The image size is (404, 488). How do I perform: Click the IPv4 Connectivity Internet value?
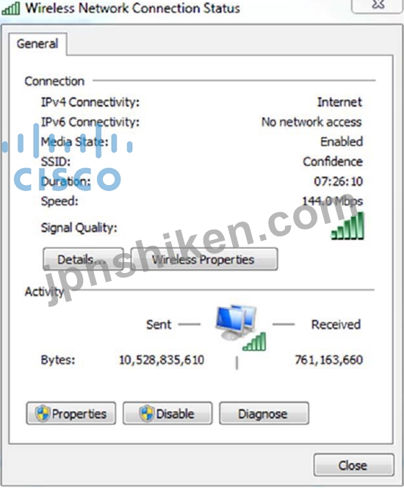[339, 102]
